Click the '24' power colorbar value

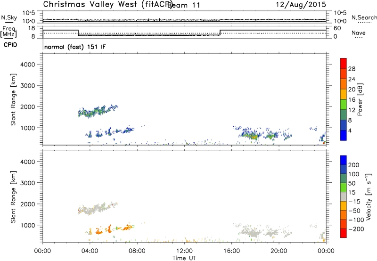352,79
